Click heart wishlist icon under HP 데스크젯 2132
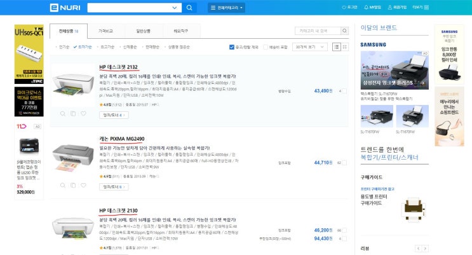The width and height of the screenshot is (472, 255). 83,114
